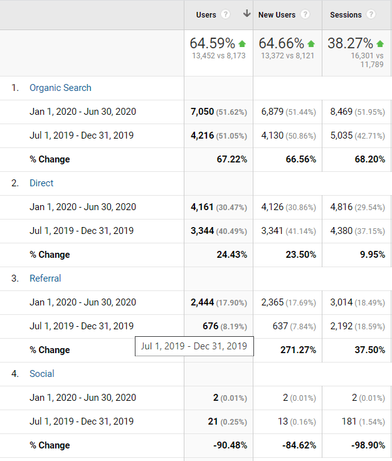Open the Sessions help question mark icon

tap(371, 14)
